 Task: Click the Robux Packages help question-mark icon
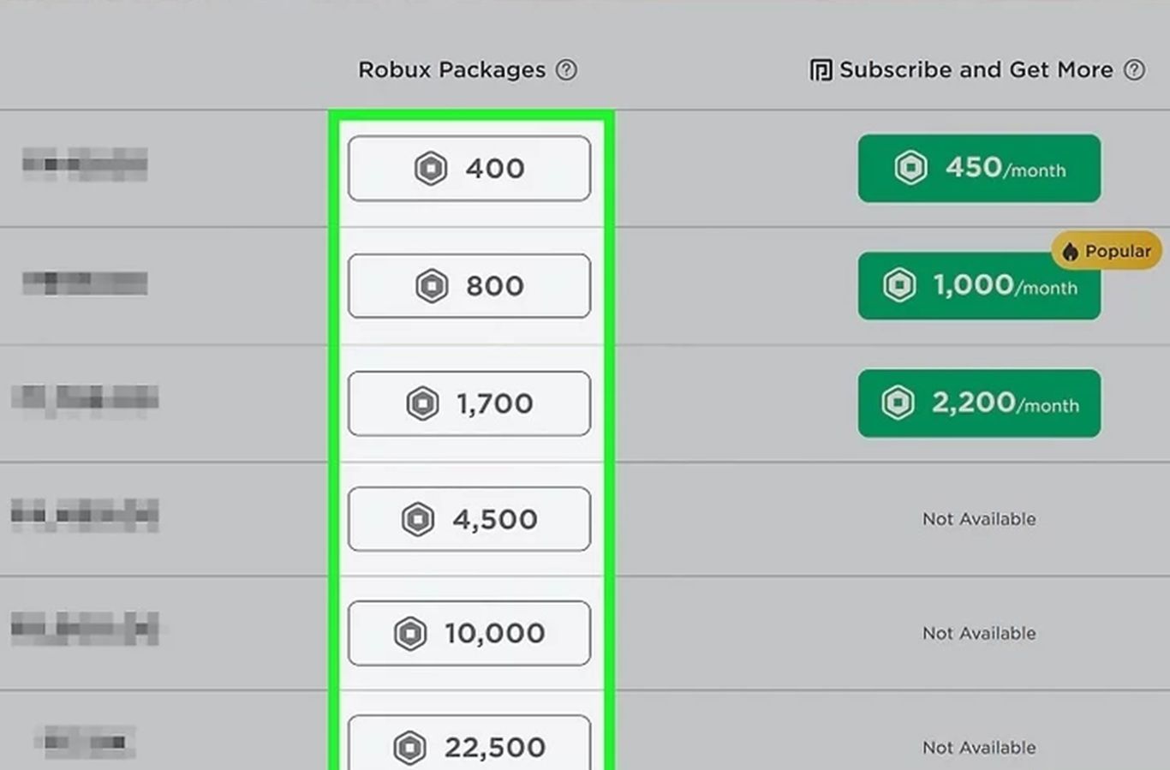coord(566,70)
